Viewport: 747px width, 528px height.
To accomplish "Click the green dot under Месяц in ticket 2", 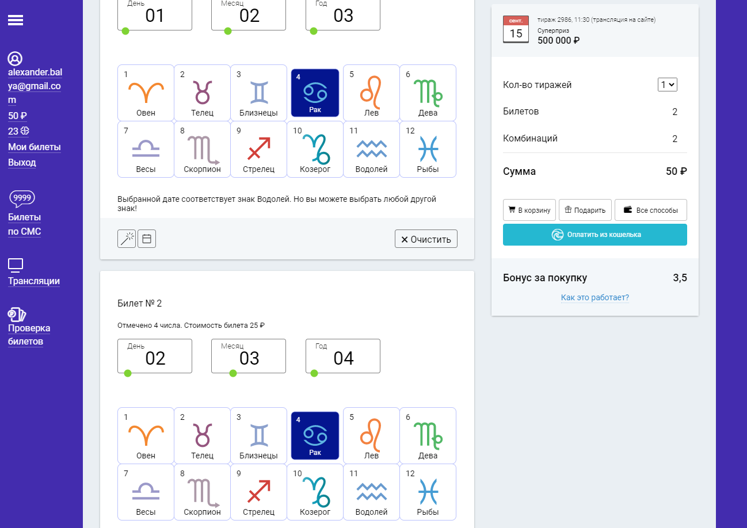I will 233,373.
